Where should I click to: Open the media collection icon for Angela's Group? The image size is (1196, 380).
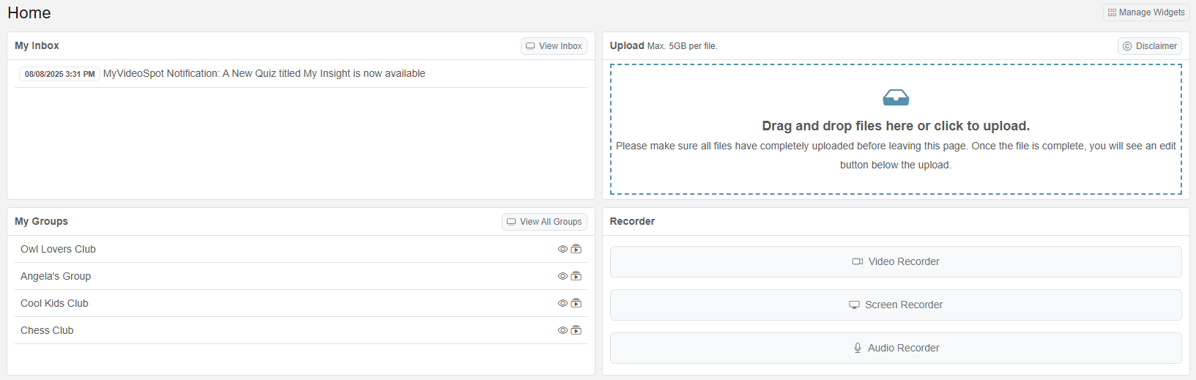pos(576,276)
